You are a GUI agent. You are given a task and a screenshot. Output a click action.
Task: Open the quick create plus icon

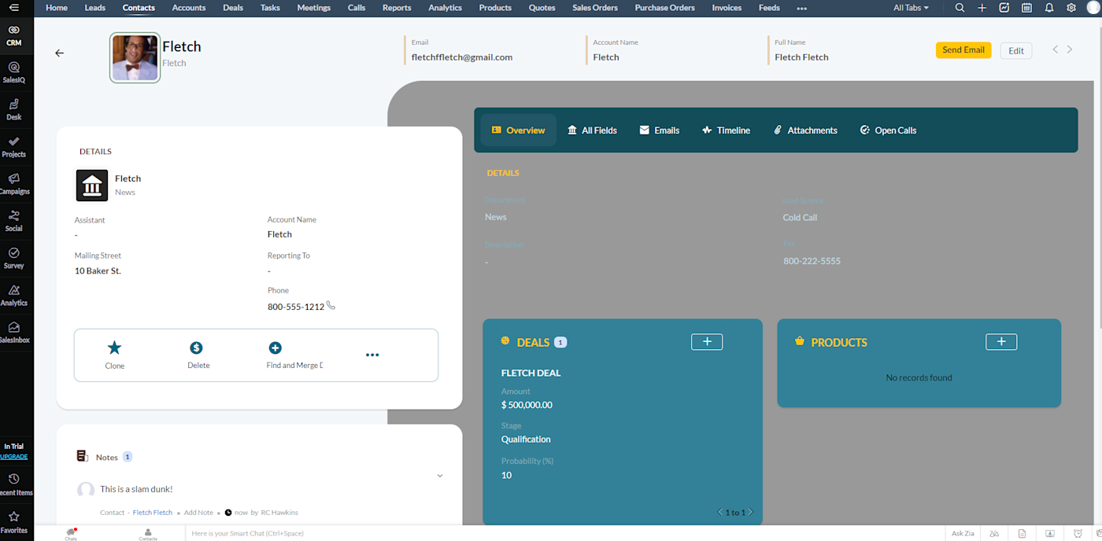point(982,8)
